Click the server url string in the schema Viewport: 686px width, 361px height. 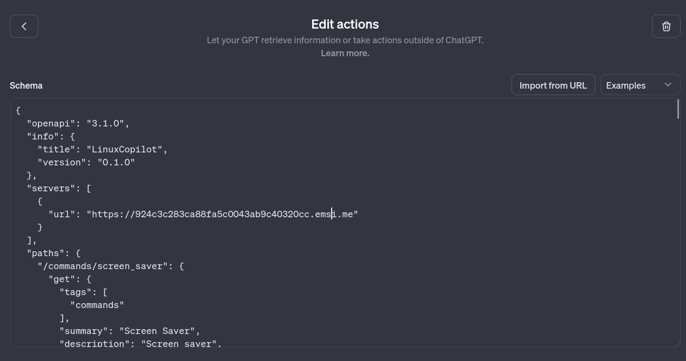pos(222,214)
